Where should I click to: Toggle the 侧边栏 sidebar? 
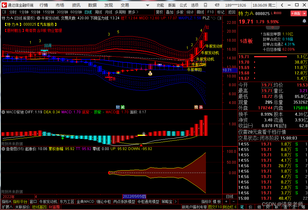coord(229,207)
